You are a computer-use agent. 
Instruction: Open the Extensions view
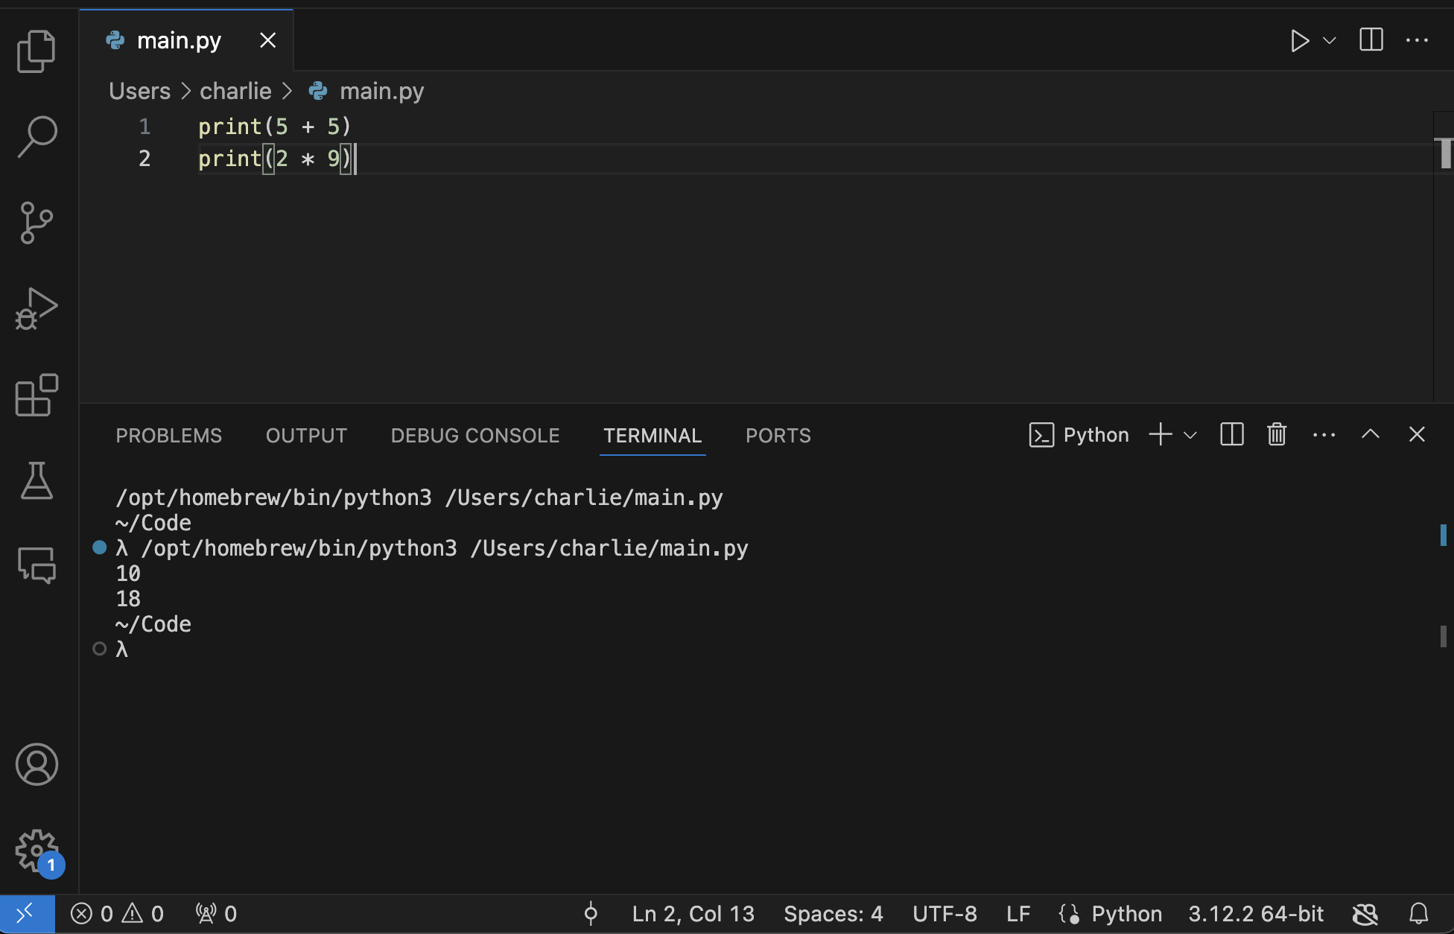(36, 395)
